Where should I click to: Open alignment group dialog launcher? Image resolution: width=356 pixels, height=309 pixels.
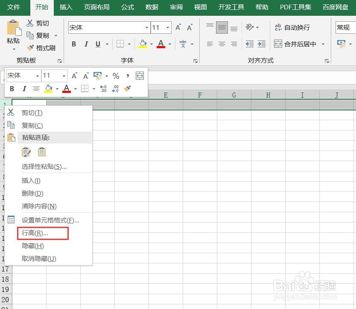coord(327,61)
